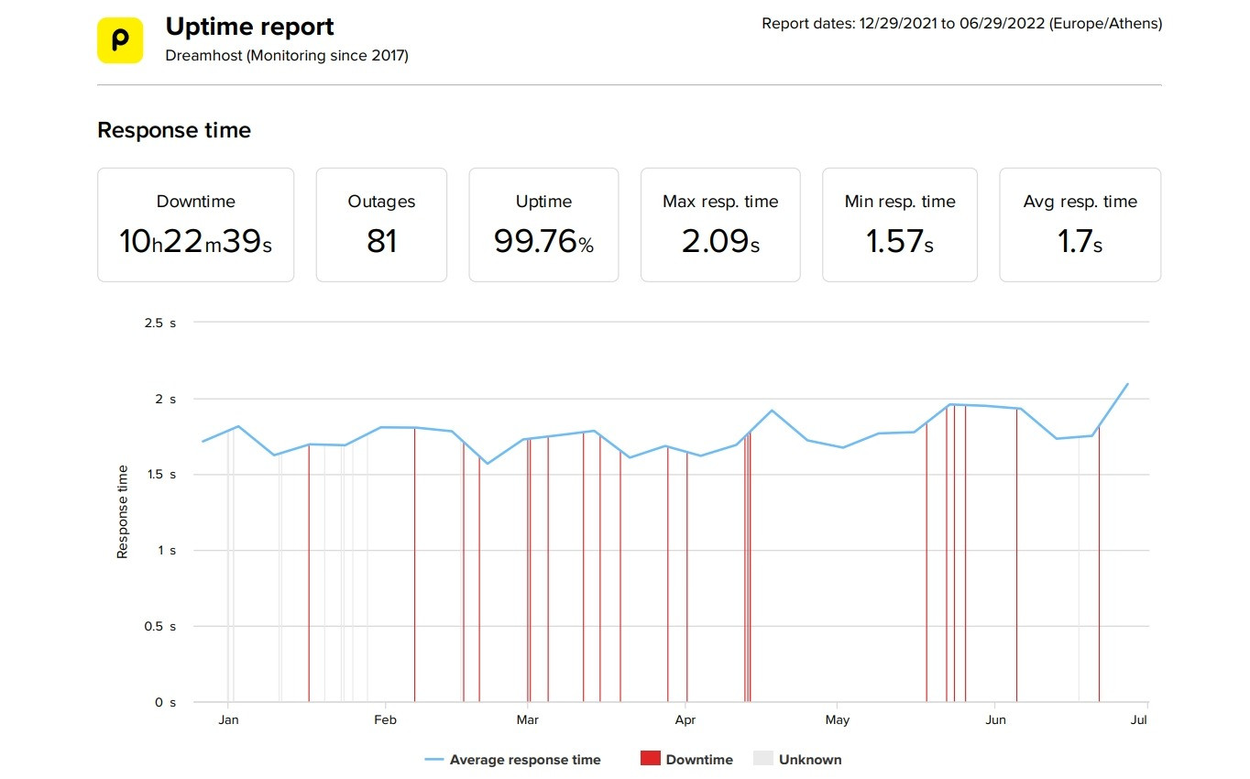Click the 2 s y-axis label

click(x=165, y=399)
